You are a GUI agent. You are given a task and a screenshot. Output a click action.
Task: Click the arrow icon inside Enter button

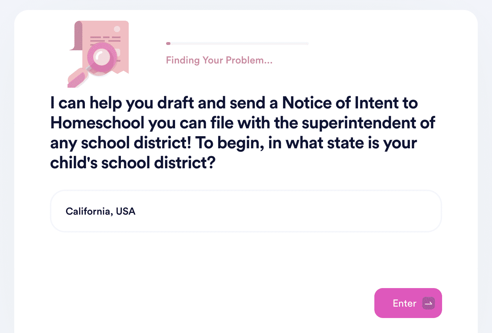[429, 303]
